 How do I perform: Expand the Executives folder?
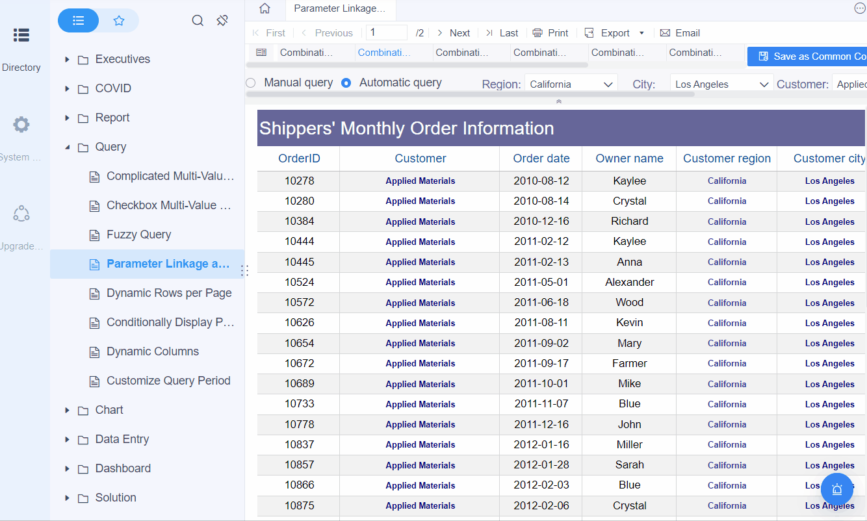pos(67,59)
